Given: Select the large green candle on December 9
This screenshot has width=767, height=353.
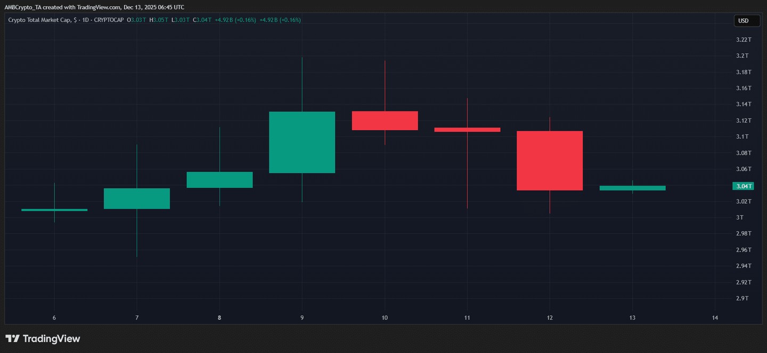Looking at the screenshot, I should pyautogui.click(x=302, y=142).
